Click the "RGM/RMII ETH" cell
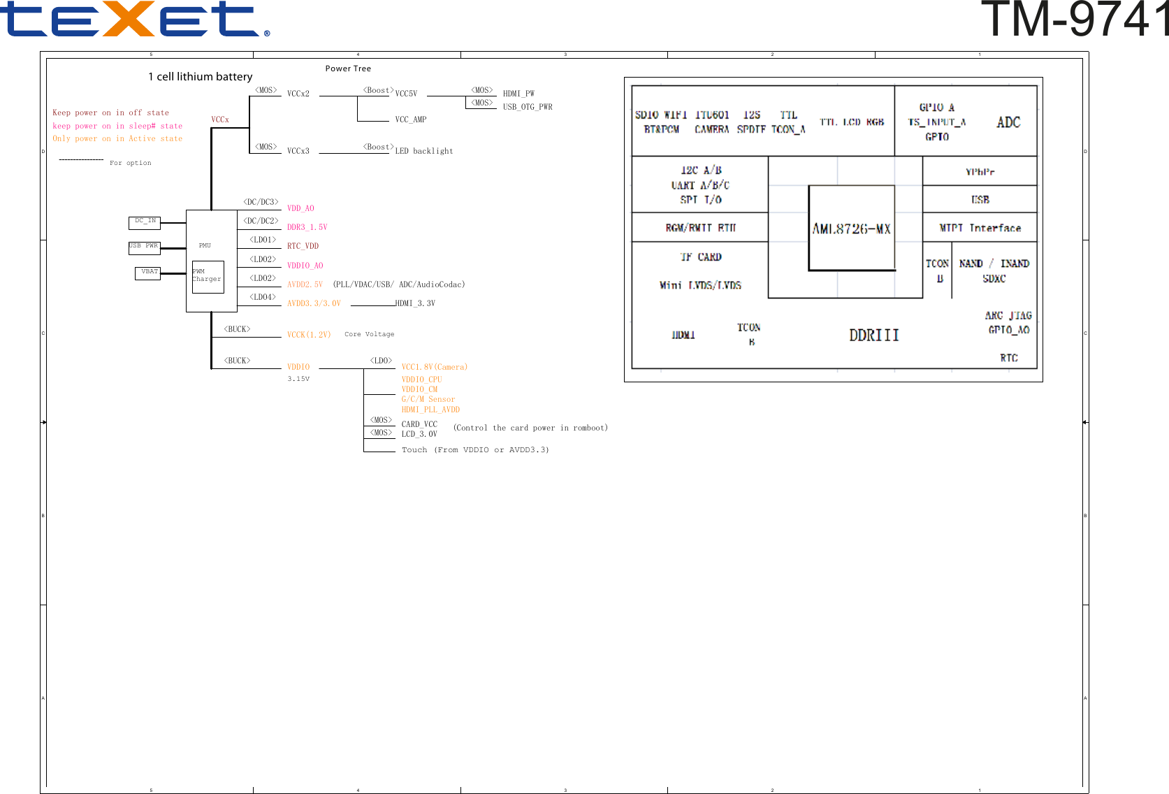 (x=700, y=228)
